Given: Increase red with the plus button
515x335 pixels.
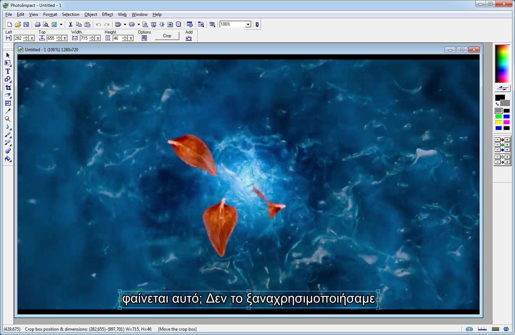Looking at the screenshot, I should click(507, 140).
